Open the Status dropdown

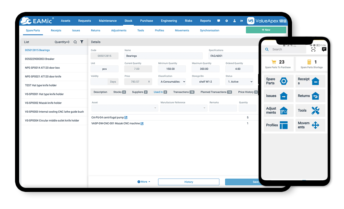point(239,82)
